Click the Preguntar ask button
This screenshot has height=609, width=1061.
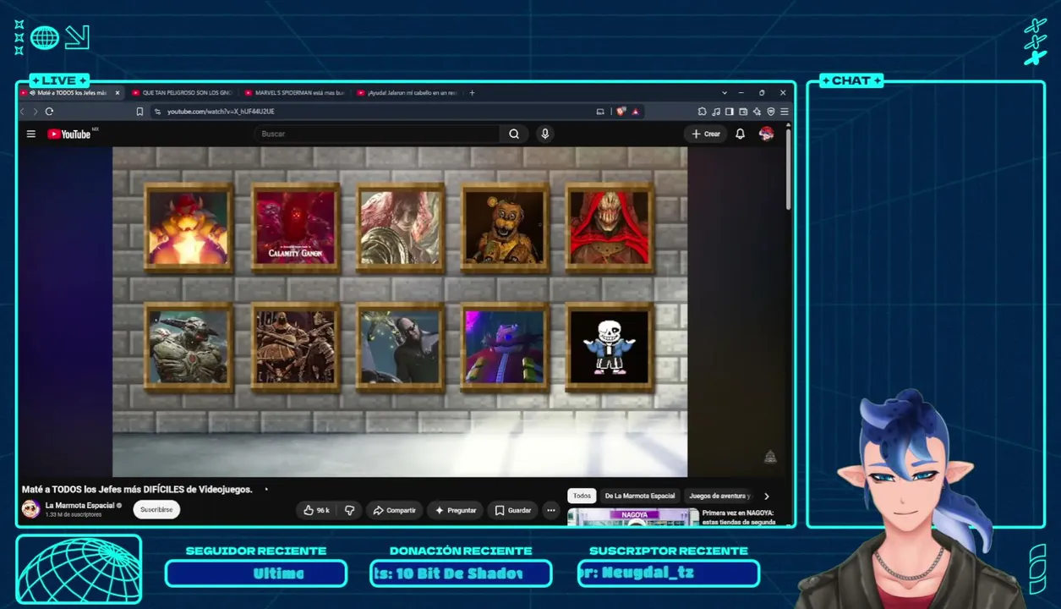point(455,510)
